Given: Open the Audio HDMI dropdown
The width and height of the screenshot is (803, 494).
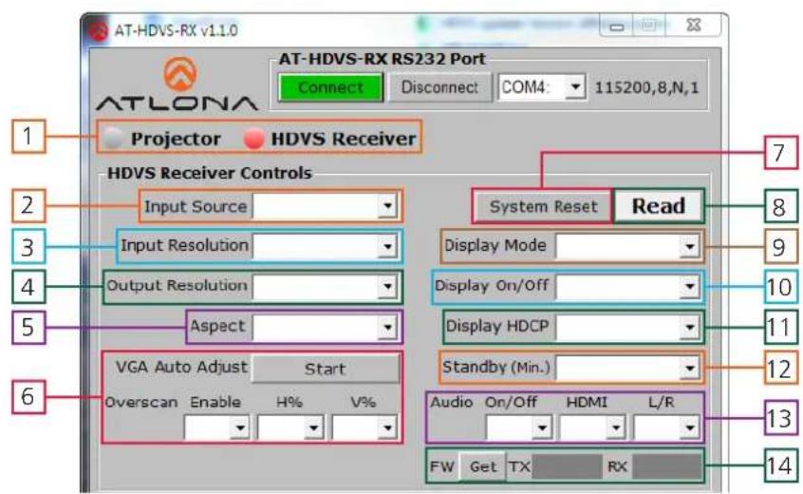Looking at the screenshot, I should point(592,427).
